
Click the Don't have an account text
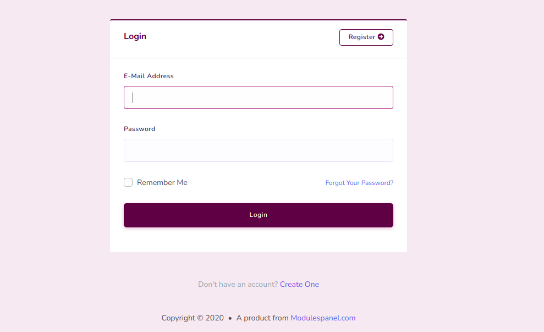click(x=238, y=284)
